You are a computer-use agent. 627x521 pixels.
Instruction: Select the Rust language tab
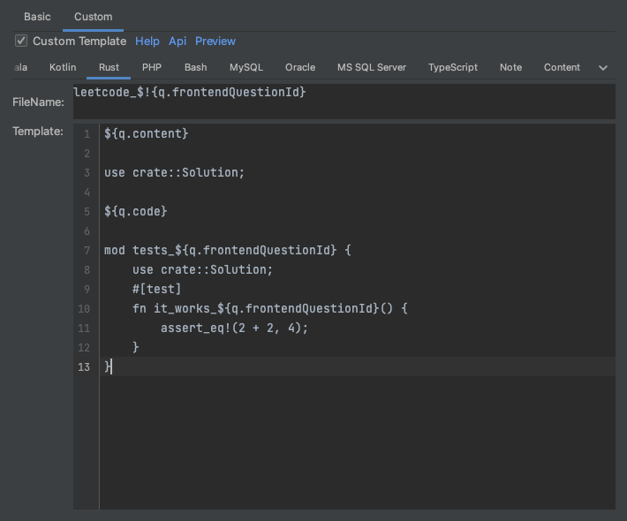point(109,67)
